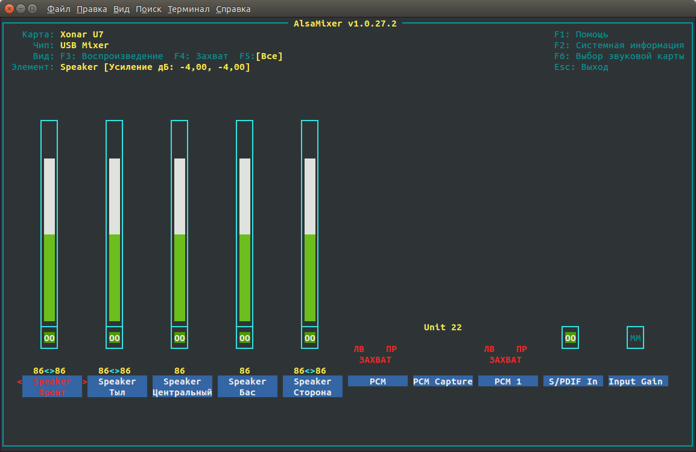Select the Speaker Бас channel label
696x452 pixels.
247,387
